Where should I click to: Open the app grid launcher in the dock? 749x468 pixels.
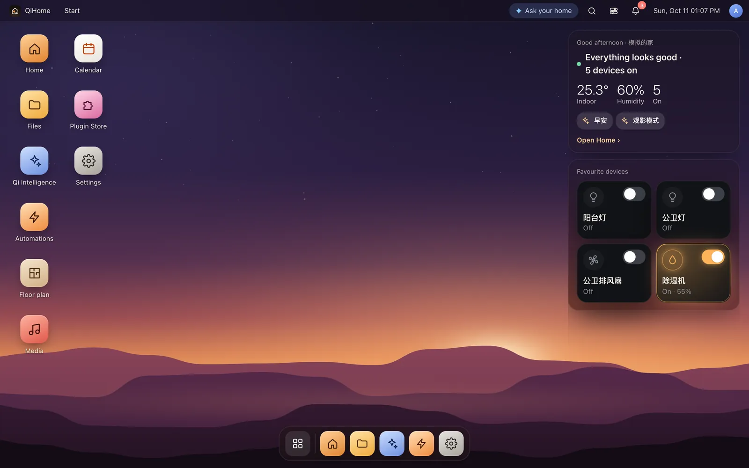[298, 444]
